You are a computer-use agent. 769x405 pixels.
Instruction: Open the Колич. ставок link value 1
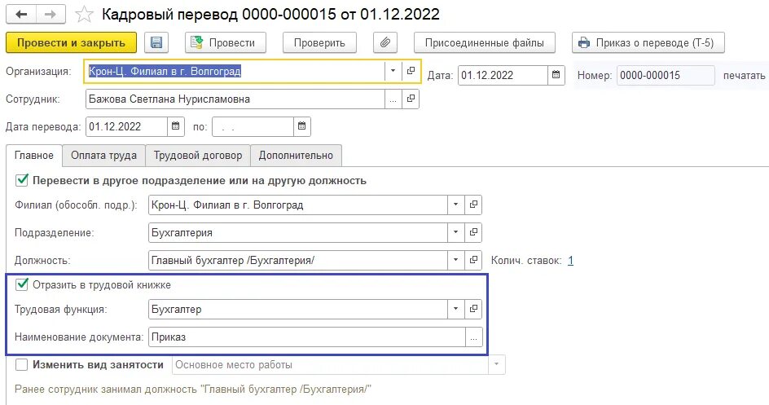pos(570,261)
